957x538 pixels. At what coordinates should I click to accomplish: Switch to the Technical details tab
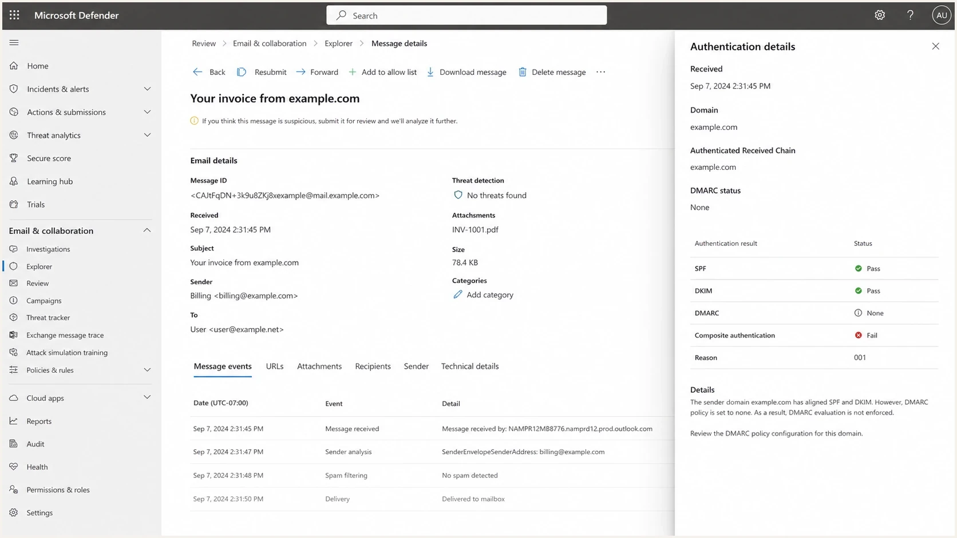click(470, 366)
